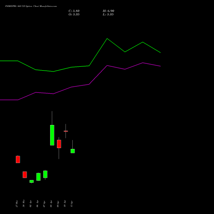Select the red candlestick above 30 Mar
Viewport: 214px width, 214px height.
(25, 175)
